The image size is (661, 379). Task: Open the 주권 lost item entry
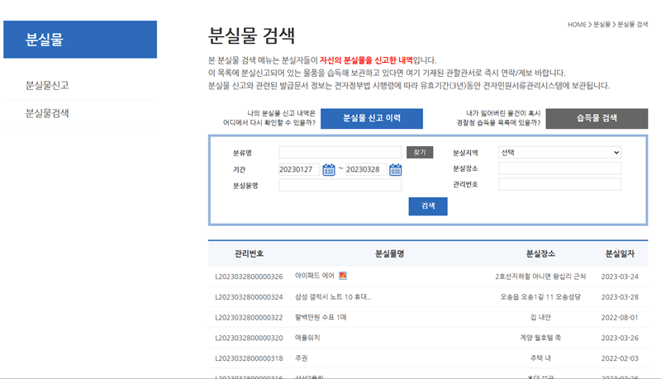coord(301,358)
